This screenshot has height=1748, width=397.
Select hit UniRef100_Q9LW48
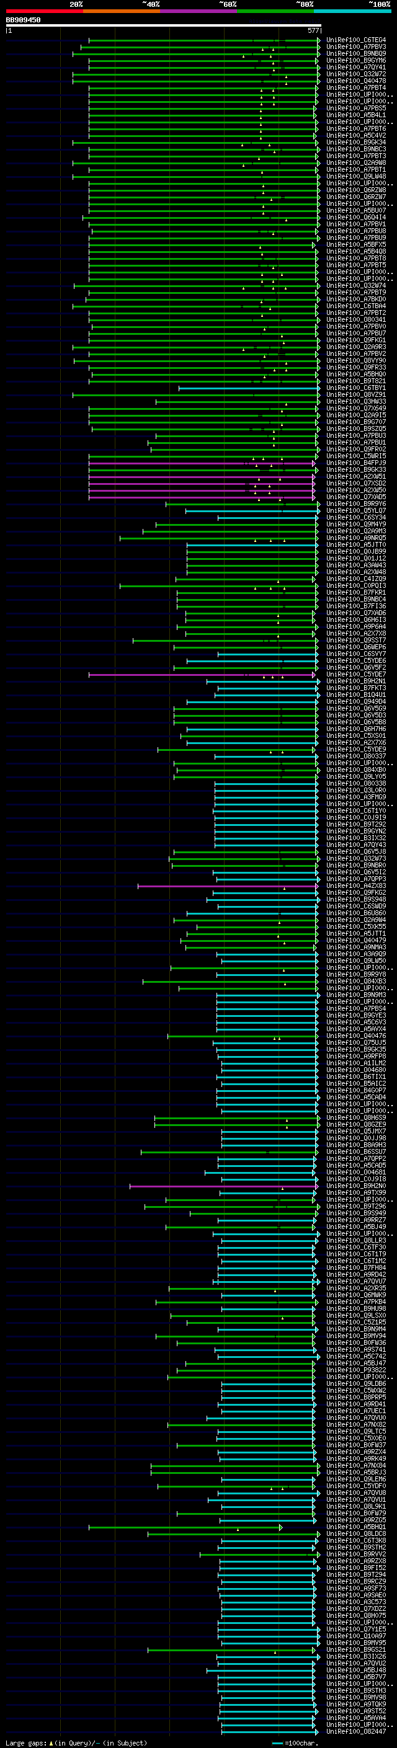pos(356,177)
